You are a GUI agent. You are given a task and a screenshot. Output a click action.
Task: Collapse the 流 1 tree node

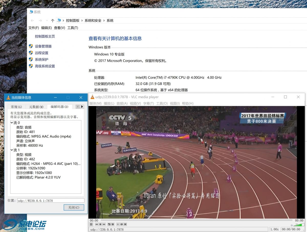coord(12,150)
